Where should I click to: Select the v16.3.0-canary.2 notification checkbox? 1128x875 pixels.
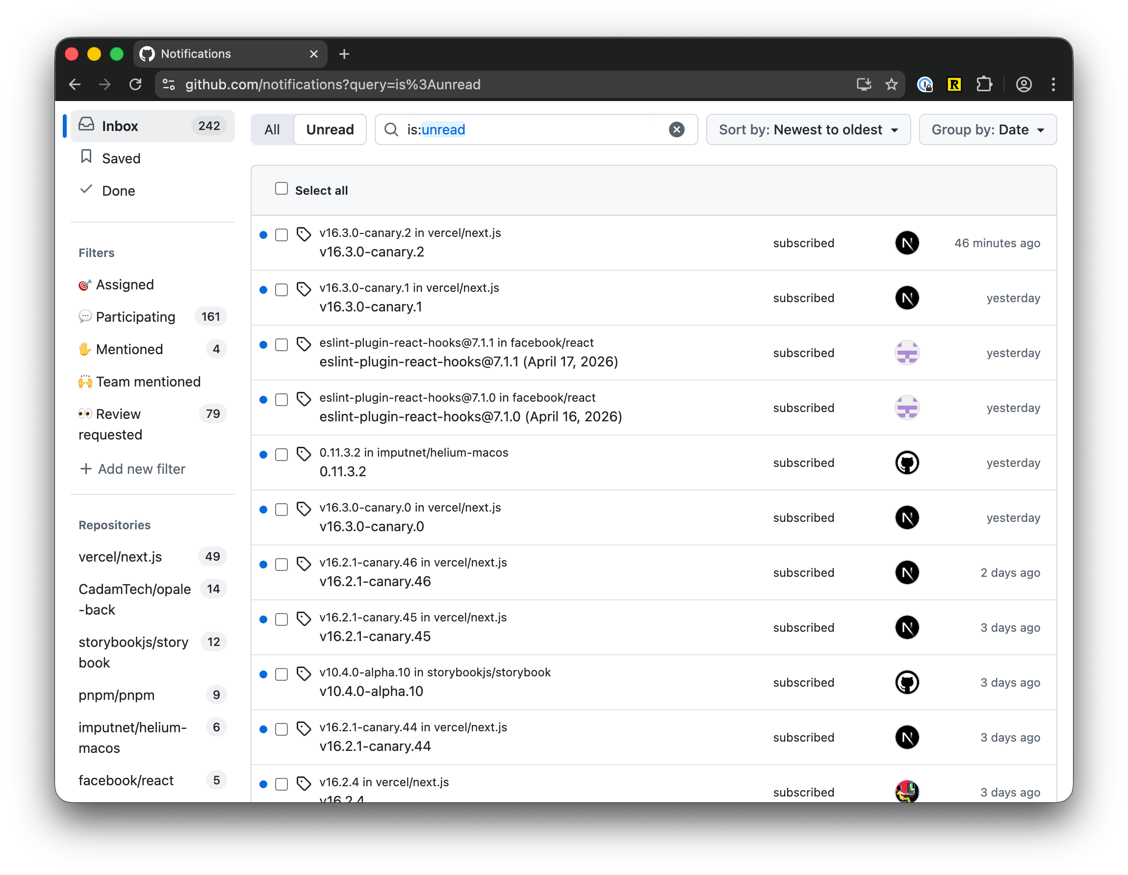pos(282,235)
